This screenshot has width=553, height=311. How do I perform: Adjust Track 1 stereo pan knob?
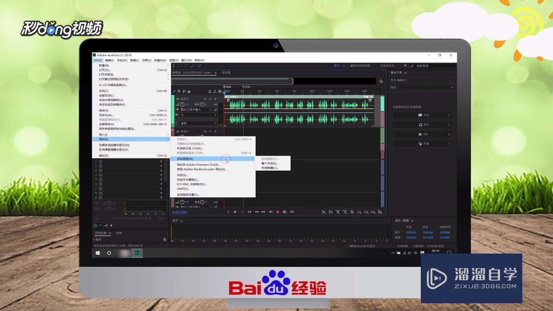pos(202,105)
